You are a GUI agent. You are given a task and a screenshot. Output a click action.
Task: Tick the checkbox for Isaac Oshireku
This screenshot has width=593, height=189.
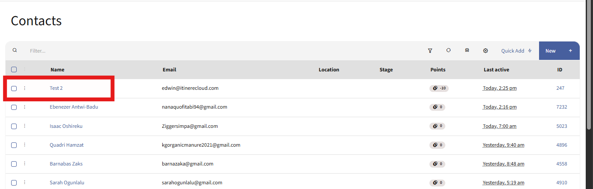14,126
